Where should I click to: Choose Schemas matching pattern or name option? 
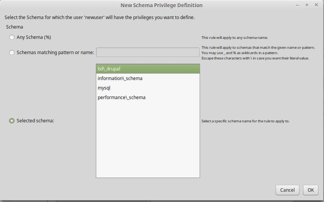[x=12, y=53]
